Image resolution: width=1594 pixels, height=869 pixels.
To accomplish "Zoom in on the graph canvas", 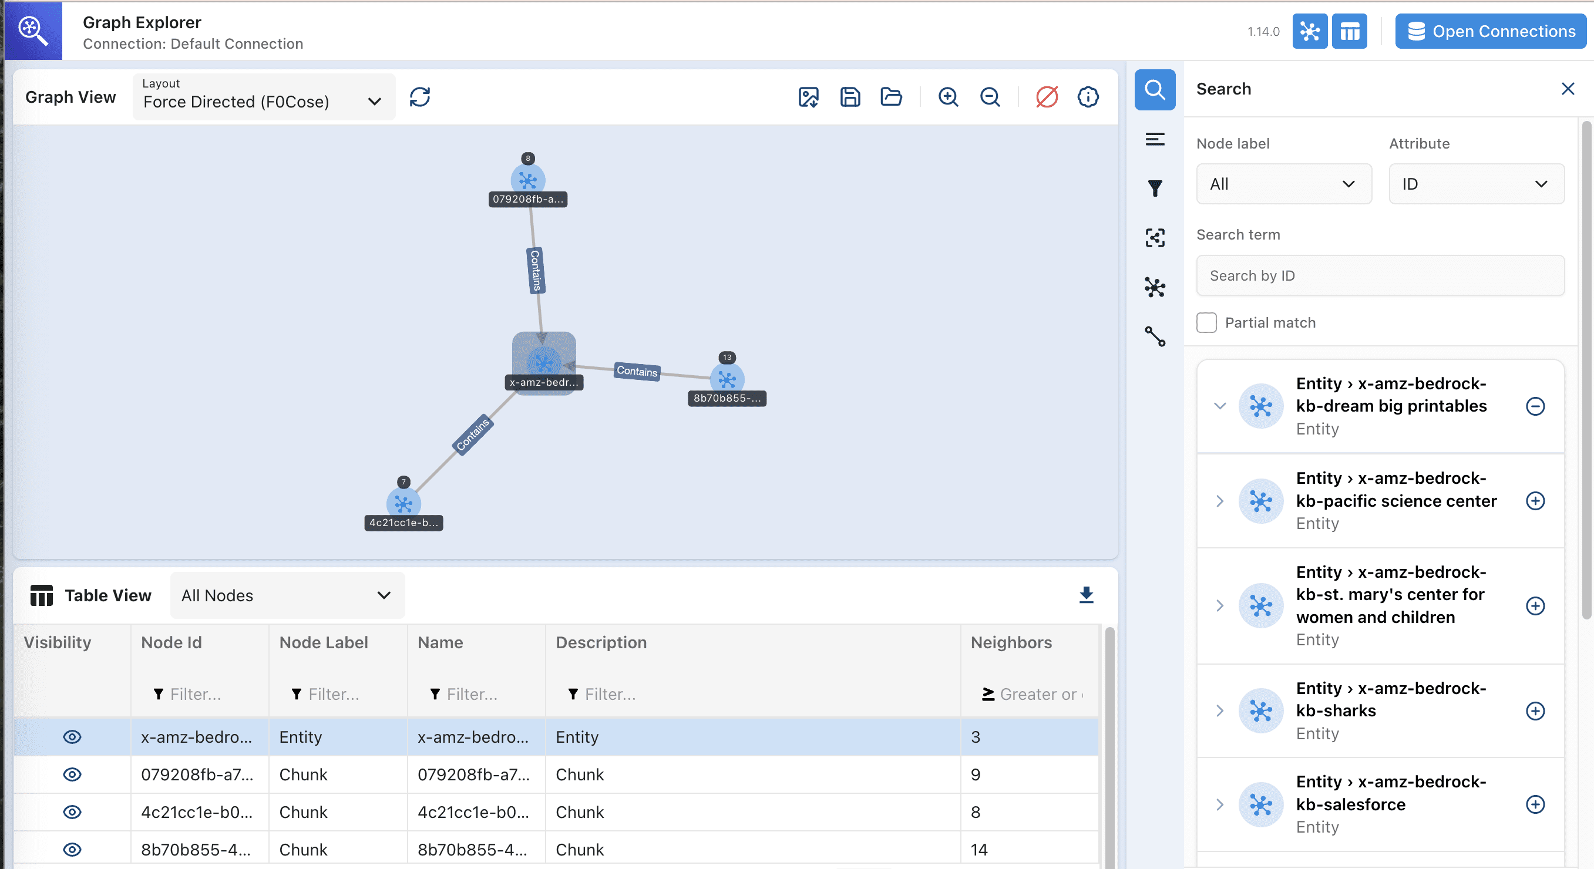I will coord(948,96).
